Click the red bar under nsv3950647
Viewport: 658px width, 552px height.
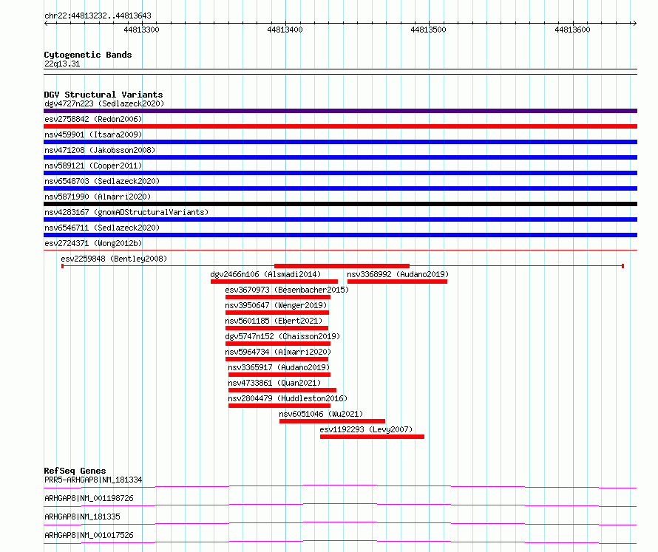(x=277, y=313)
